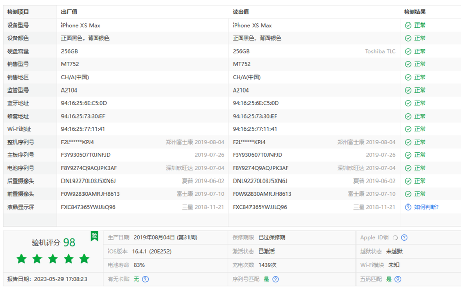Click the loading spinner next to Apple ID锁
This screenshot has height=294, width=461.
pos(395,238)
